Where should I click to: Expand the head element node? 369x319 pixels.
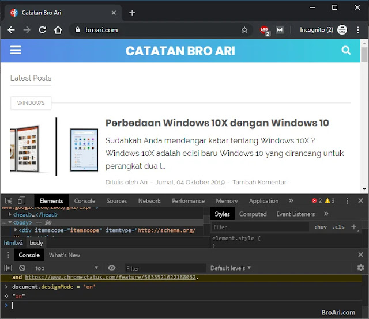point(10,214)
